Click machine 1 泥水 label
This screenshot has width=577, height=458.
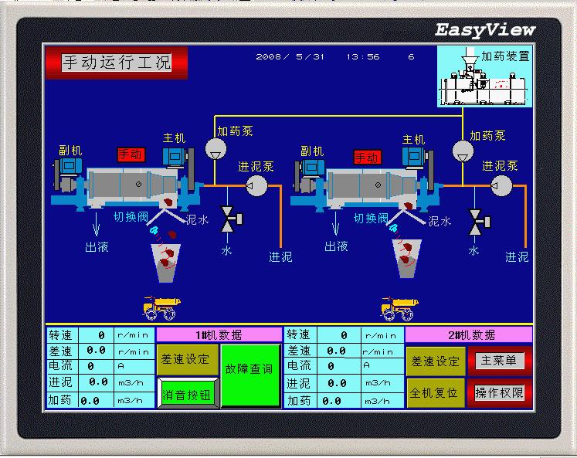tap(198, 219)
